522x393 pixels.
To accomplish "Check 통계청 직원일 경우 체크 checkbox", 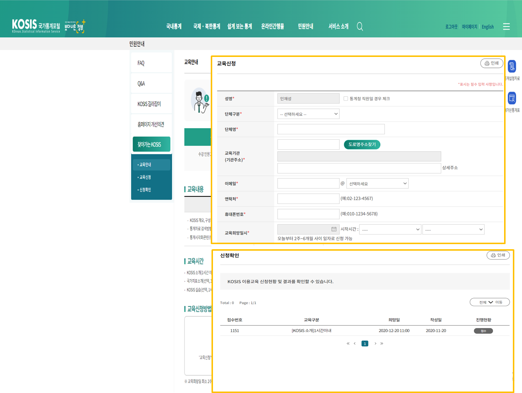I will (346, 99).
